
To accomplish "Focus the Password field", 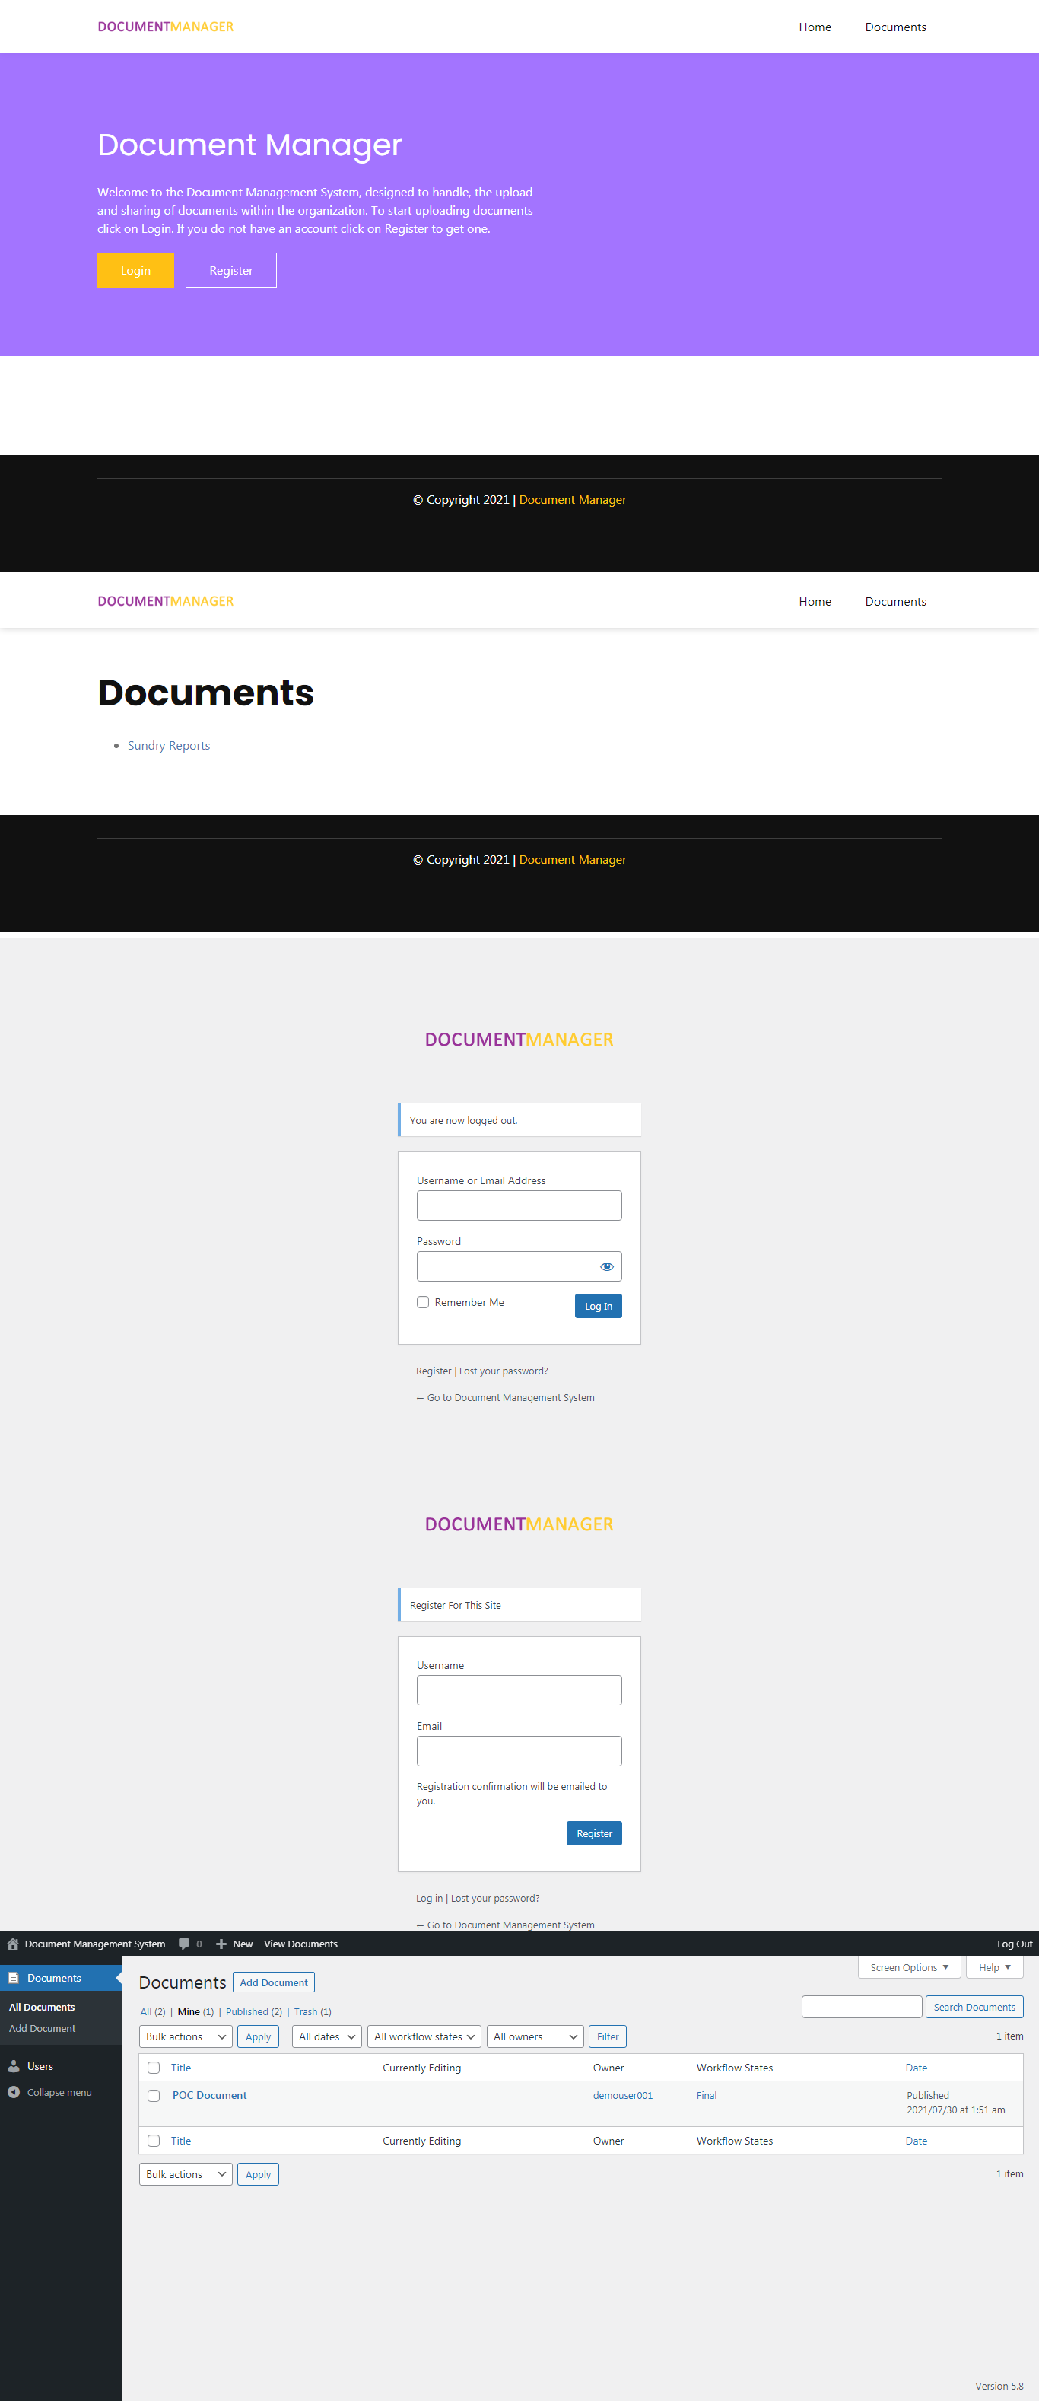I will point(519,1266).
